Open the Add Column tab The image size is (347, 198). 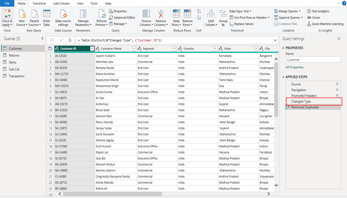click(x=61, y=4)
